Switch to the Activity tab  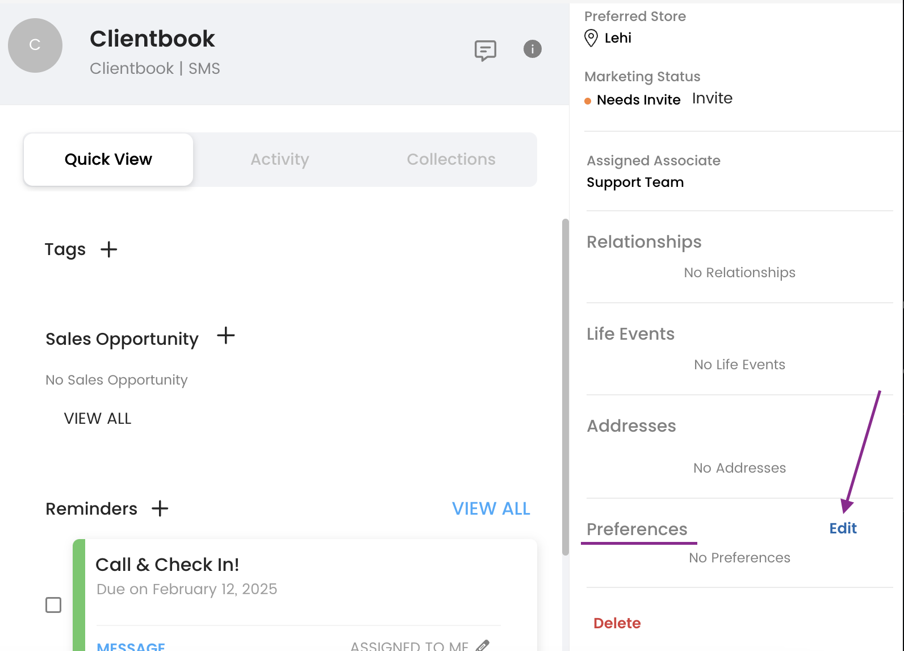tap(280, 160)
